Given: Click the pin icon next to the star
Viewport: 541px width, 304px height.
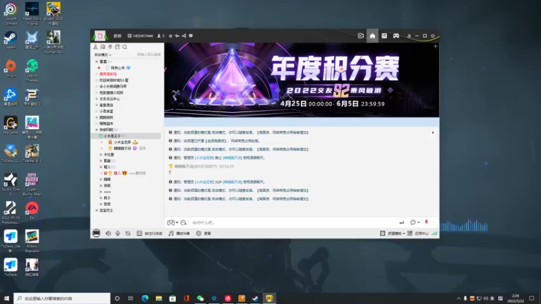Looking at the screenshot, I should [x=177, y=36].
